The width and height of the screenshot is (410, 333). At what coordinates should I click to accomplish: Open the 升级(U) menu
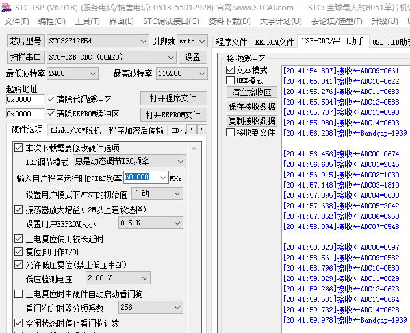[x=385, y=21]
